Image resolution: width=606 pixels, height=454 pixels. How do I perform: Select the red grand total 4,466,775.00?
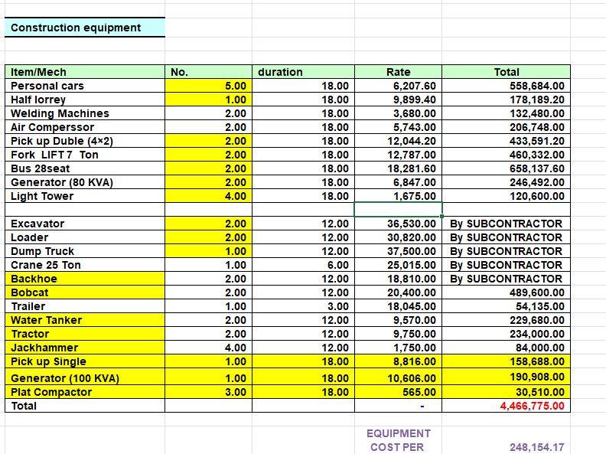(506, 406)
